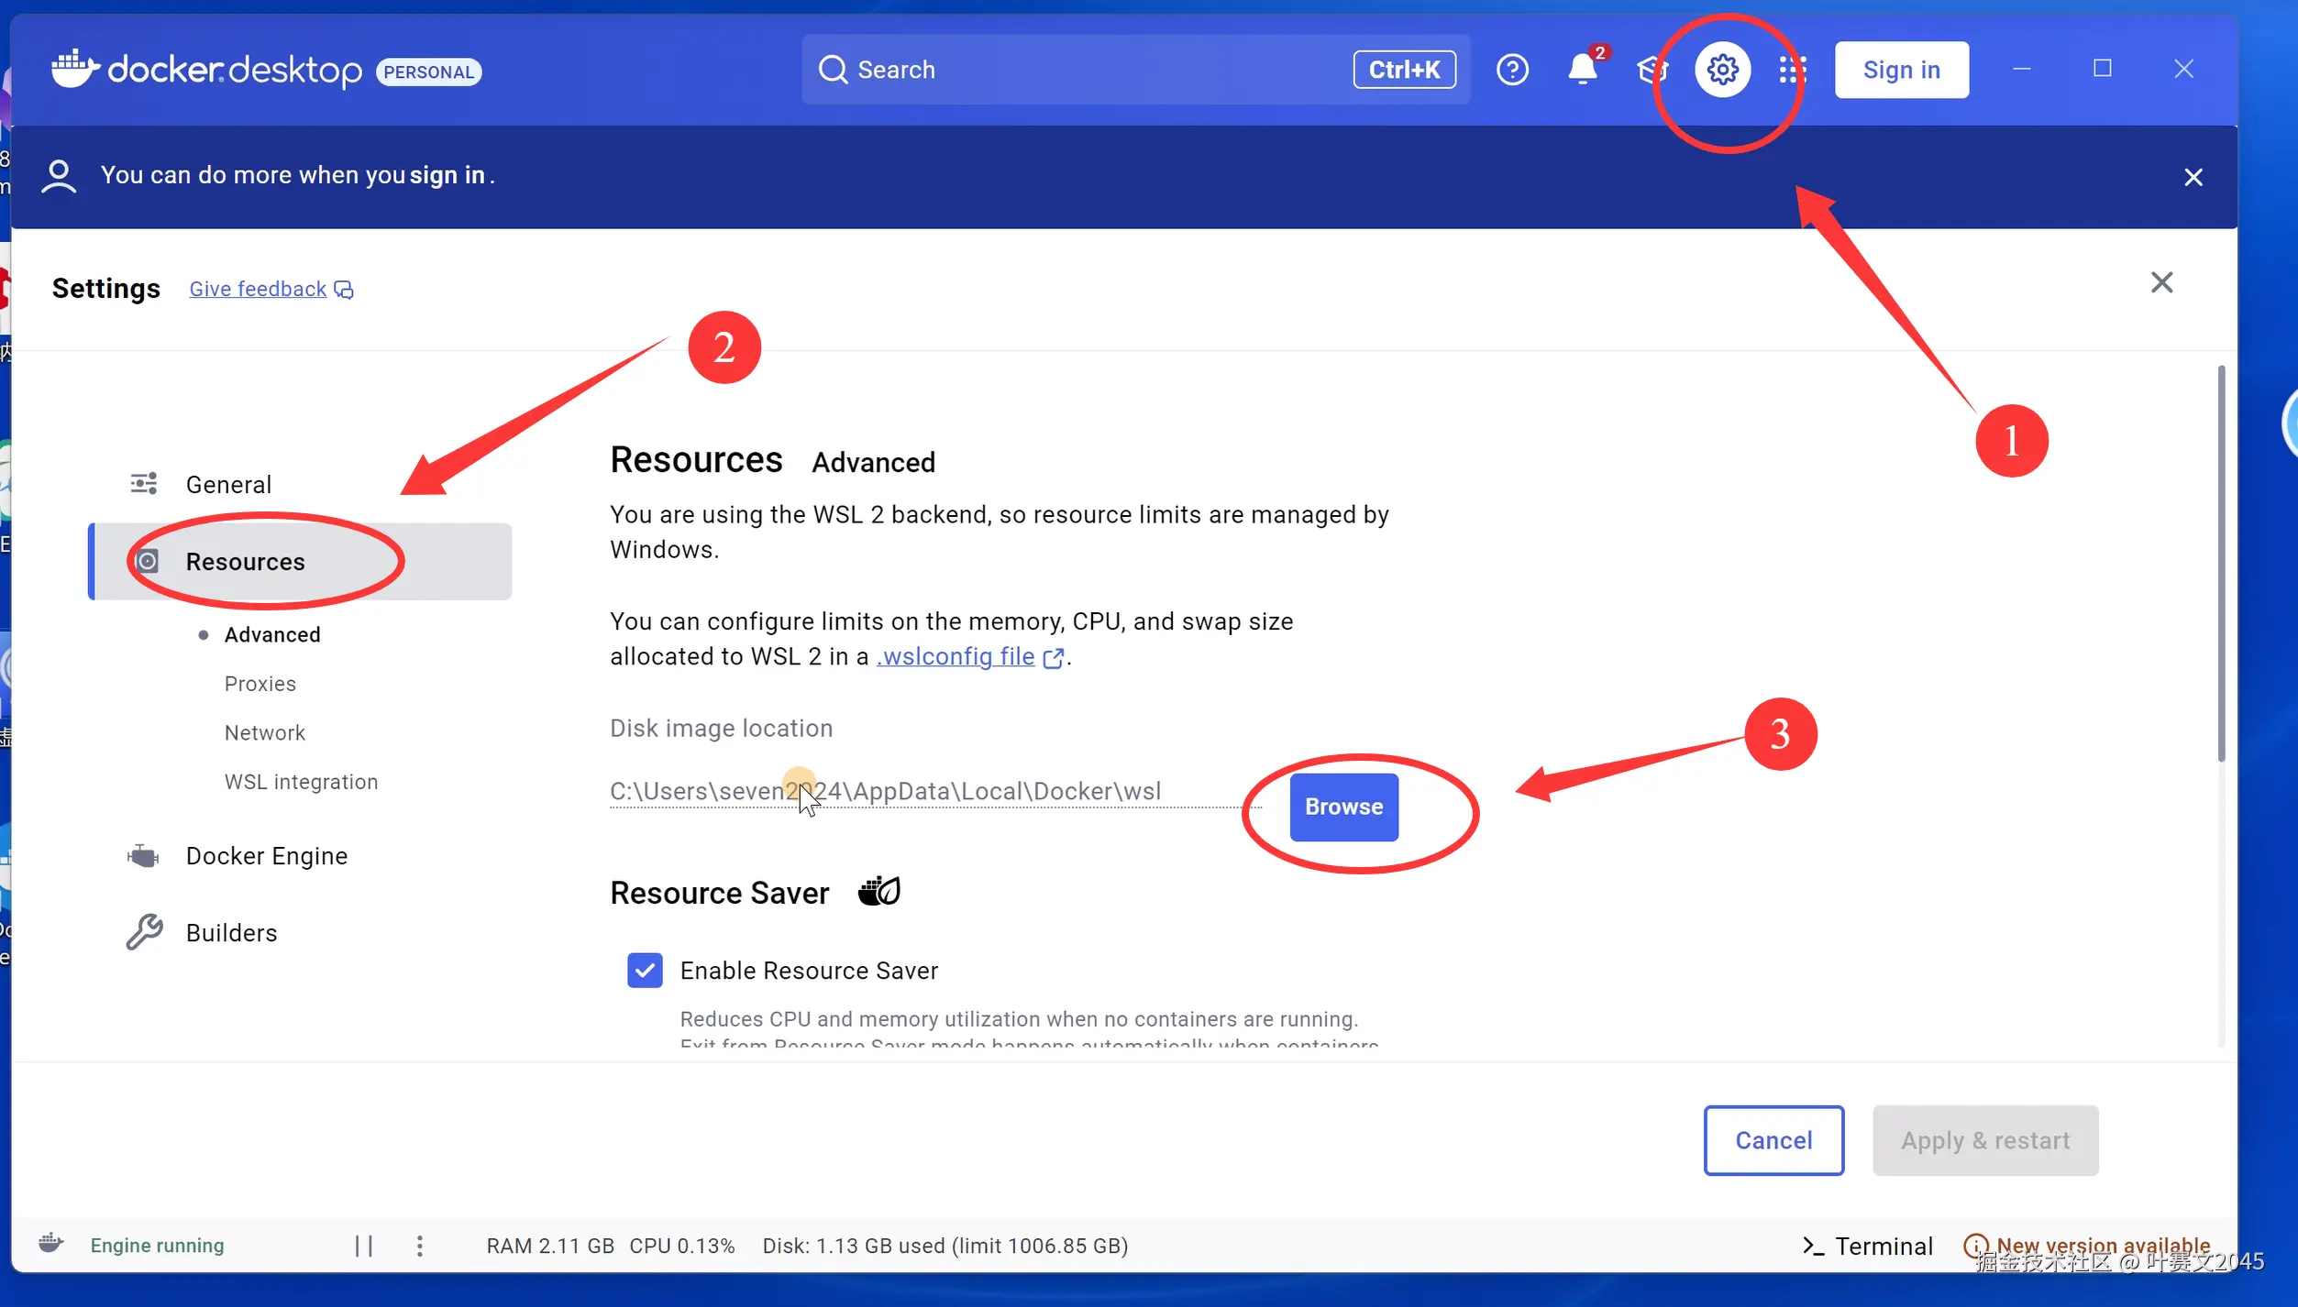Click the Browse button for disk image
Image resolution: width=2298 pixels, height=1307 pixels.
pos(1343,807)
